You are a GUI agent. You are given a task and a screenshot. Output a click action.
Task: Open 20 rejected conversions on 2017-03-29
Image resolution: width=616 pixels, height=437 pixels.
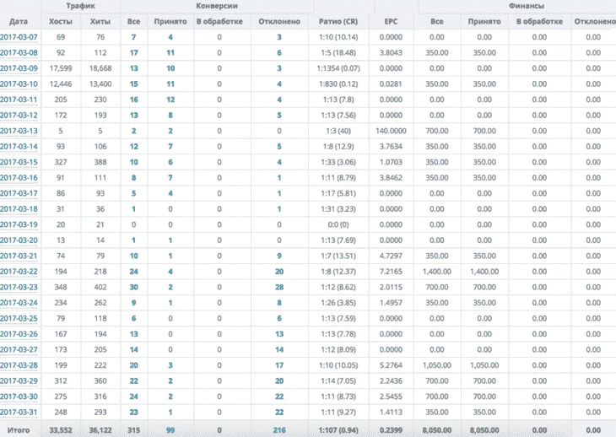(x=279, y=380)
